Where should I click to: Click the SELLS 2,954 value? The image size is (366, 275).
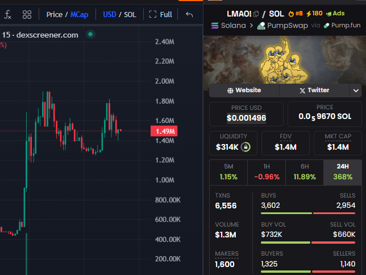[x=346, y=206]
